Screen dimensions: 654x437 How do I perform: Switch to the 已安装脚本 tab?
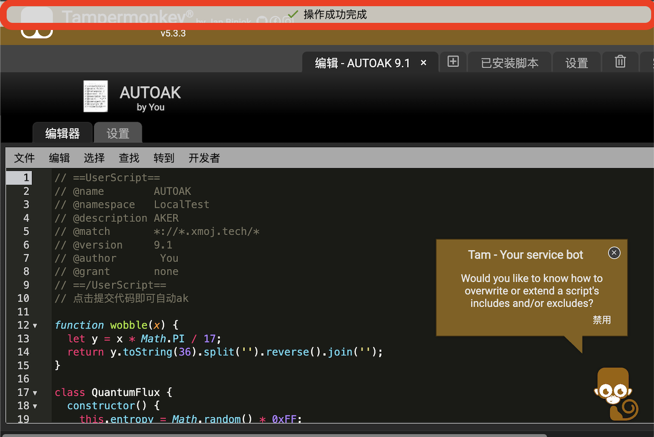[509, 63]
